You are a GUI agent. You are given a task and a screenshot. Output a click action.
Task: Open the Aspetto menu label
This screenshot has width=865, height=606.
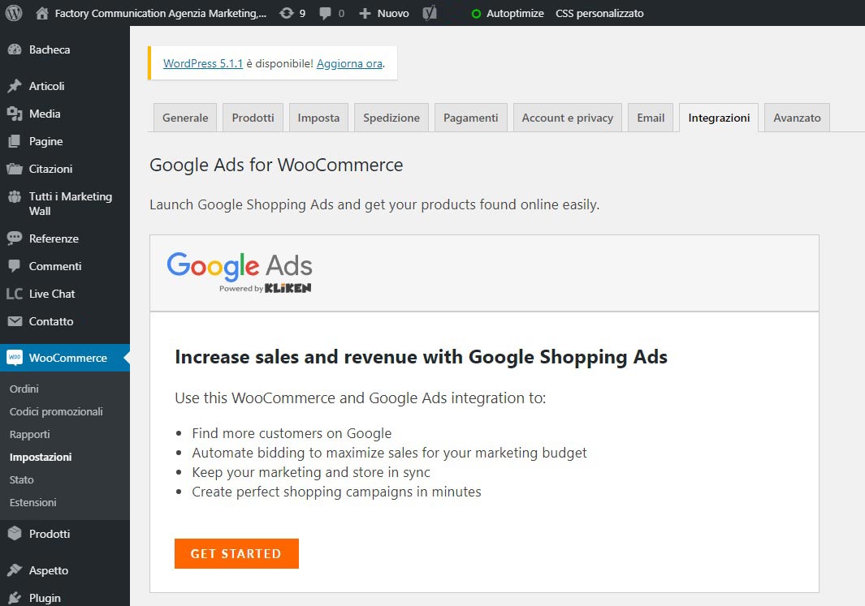tap(49, 570)
